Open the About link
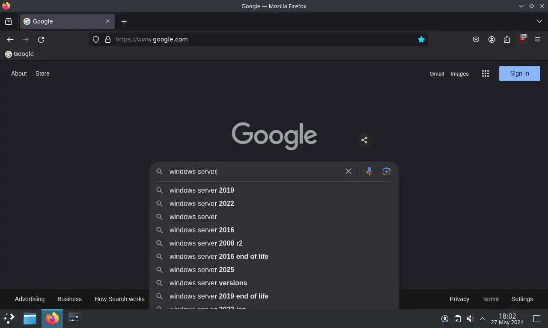 (19, 73)
